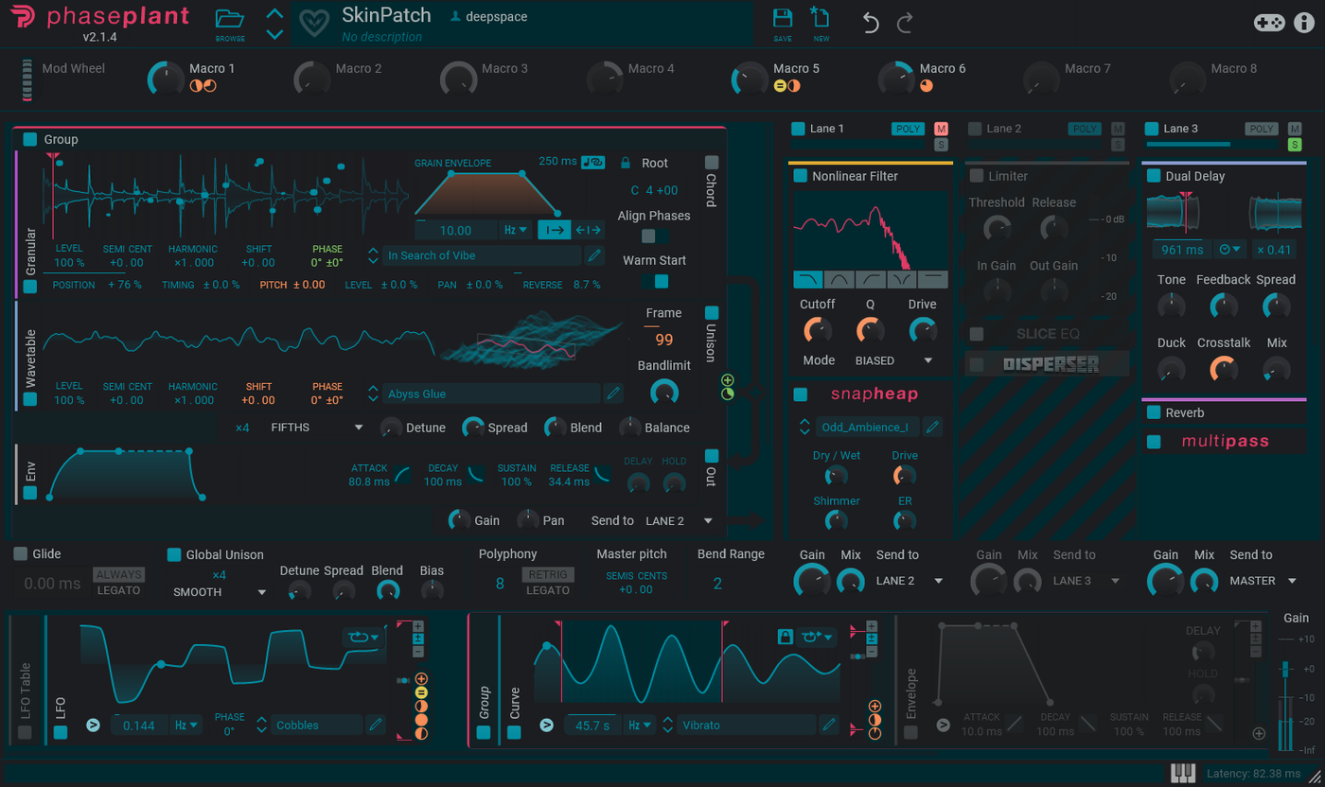Open the generator Send to LANE 2 dropdown

pyautogui.click(x=680, y=520)
